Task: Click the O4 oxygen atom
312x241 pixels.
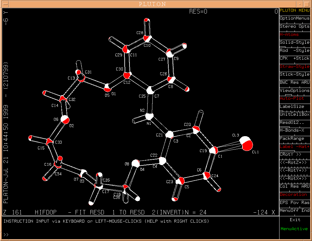Action: (136, 164)
